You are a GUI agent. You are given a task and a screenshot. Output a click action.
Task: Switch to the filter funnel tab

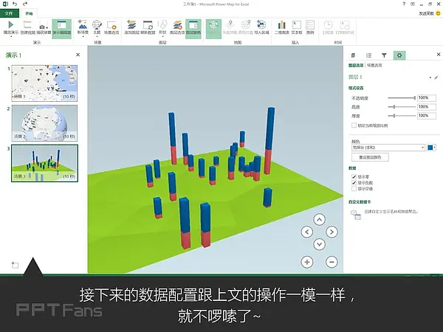click(384, 55)
